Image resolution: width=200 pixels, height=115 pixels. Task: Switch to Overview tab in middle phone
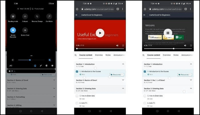[x=99, y=55]
